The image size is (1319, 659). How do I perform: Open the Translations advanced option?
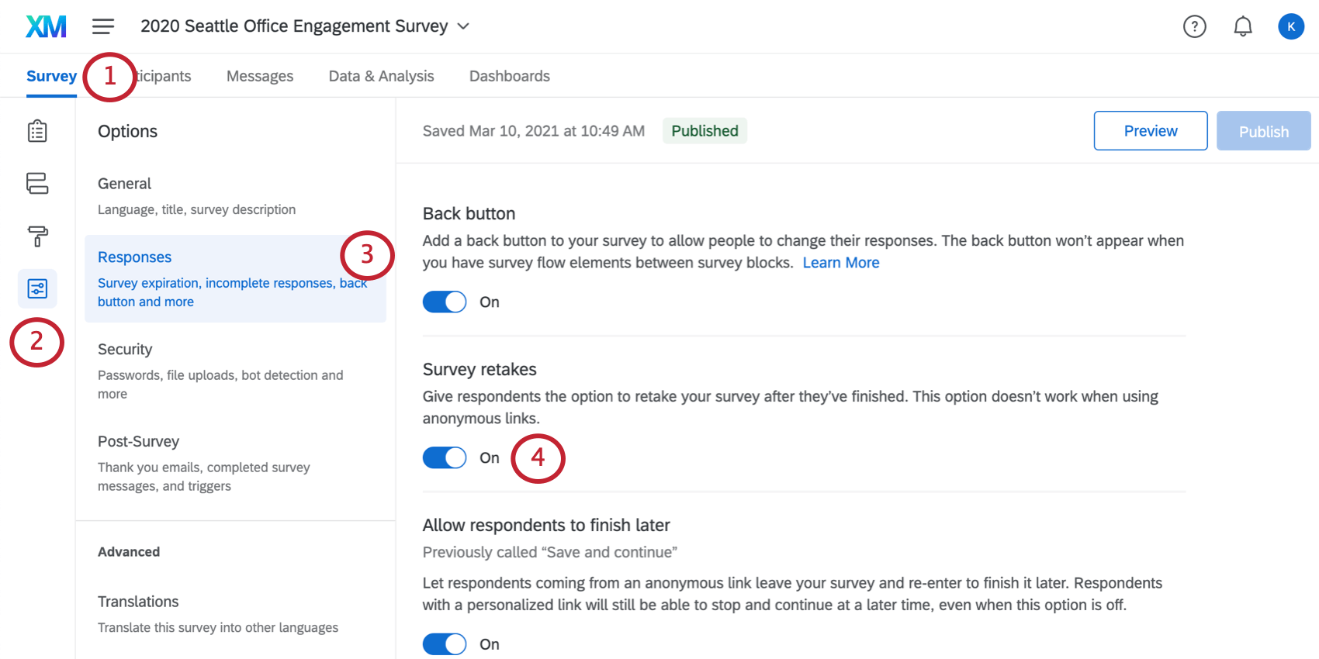pos(138,602)
